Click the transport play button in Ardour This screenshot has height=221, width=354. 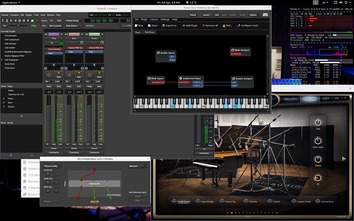[x=28, y=21]
